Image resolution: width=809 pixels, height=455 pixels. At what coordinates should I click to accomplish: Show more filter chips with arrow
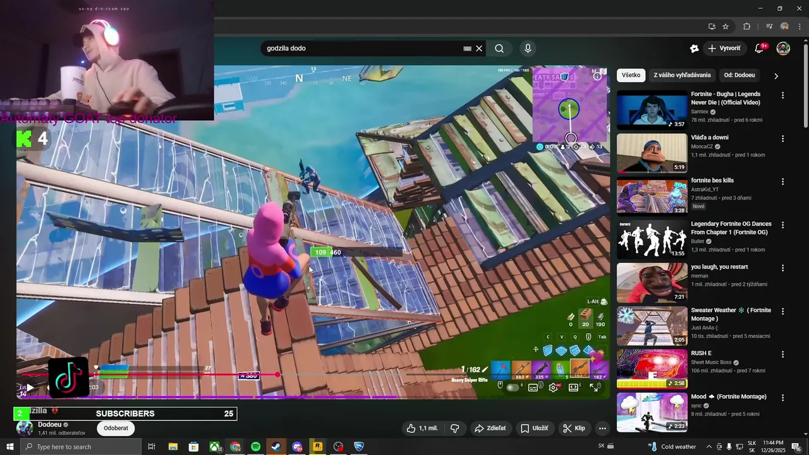(776, 76)
